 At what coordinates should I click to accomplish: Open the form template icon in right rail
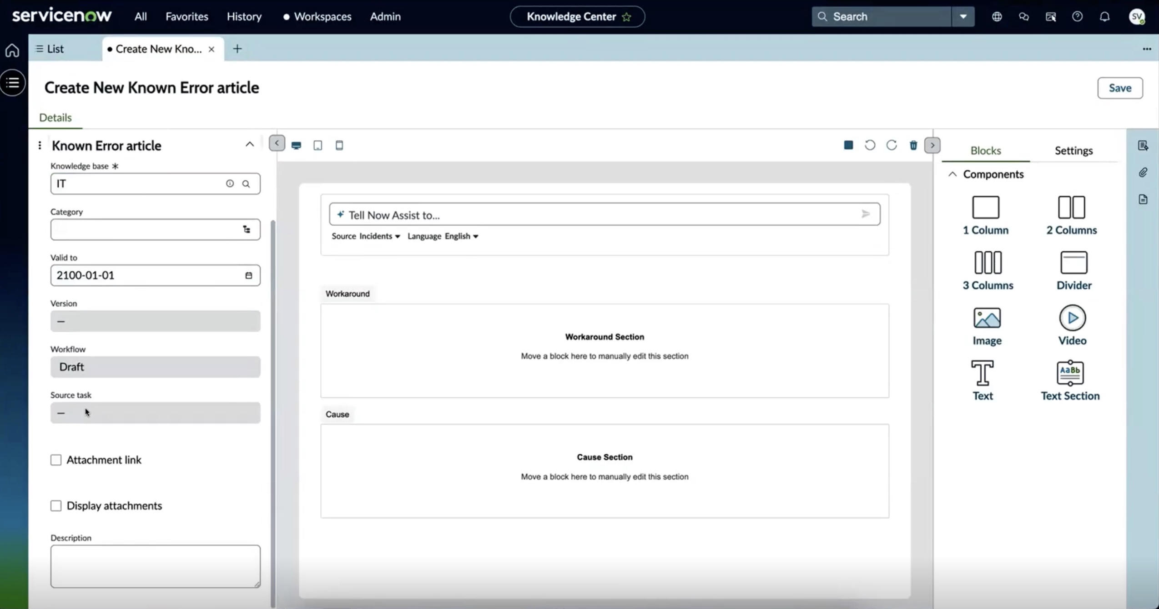coord(1143,145)
